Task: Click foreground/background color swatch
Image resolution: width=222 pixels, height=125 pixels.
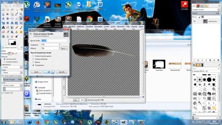Action: point(12,42)
